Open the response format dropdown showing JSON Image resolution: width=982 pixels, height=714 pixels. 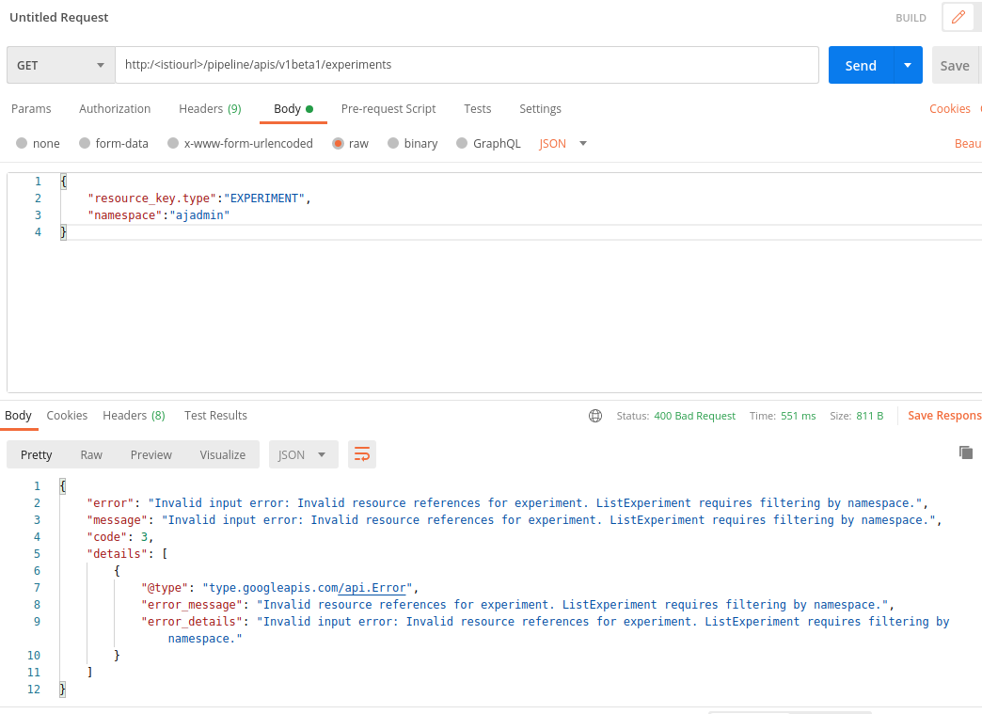tap(303, 453)
